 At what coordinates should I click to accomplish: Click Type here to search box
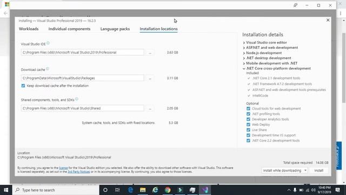click(x=56, y=190)
